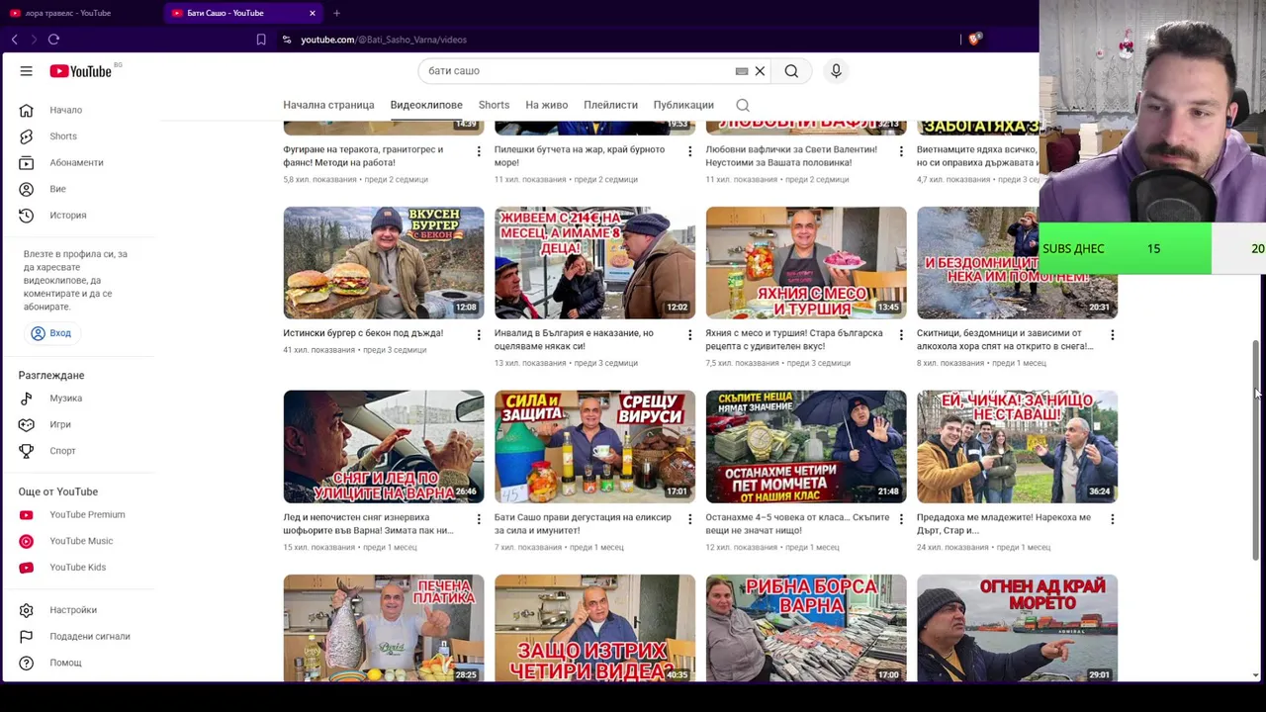Open thumbnail Сила и защита срещу вируси
This screenshot has width=1266, height=712.
click(594, 447)
